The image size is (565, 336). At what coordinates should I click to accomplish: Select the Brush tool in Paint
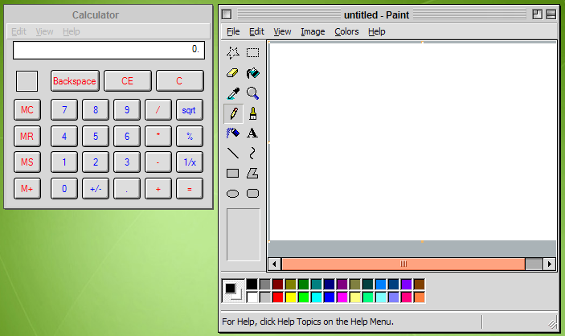point(252,113)
